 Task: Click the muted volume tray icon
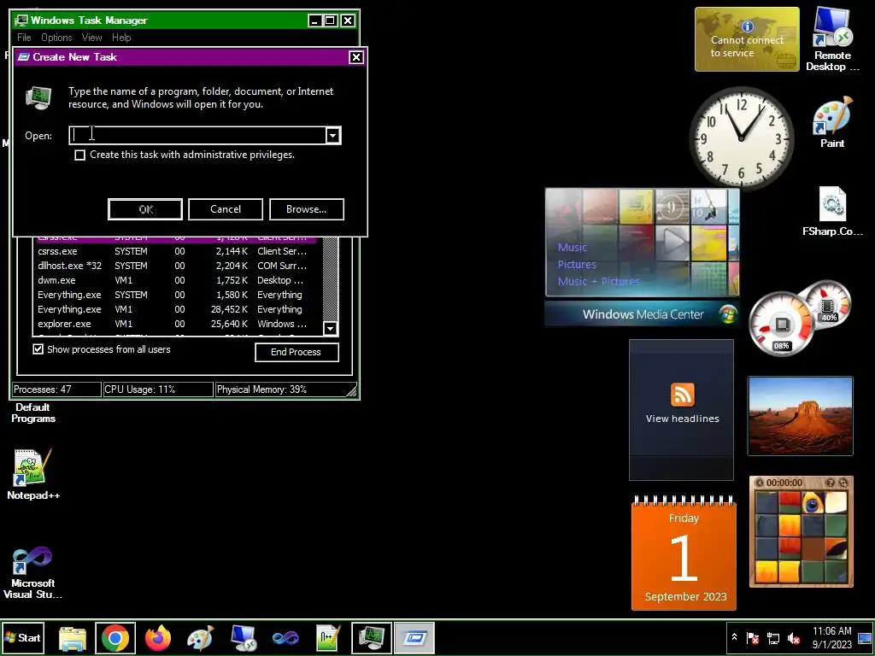pos(793,637)
